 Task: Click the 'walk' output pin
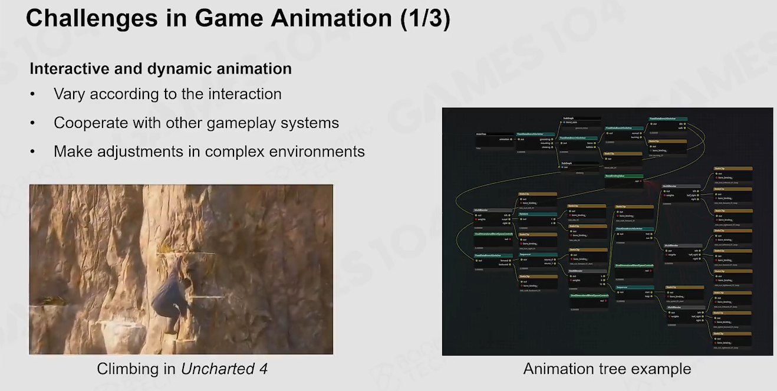coord(684,128)
